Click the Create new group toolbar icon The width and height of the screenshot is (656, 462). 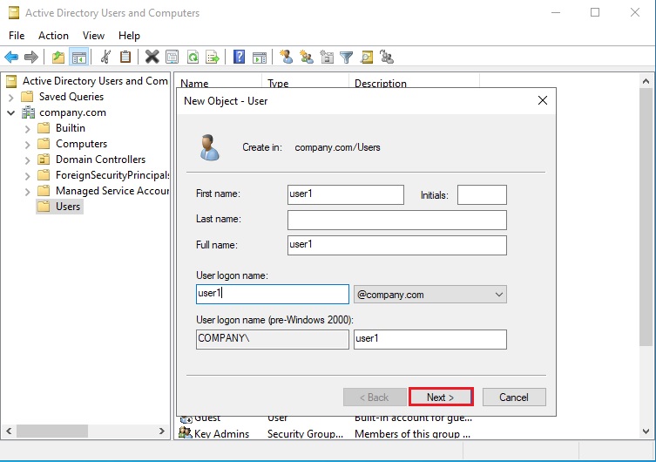(307, 58)
